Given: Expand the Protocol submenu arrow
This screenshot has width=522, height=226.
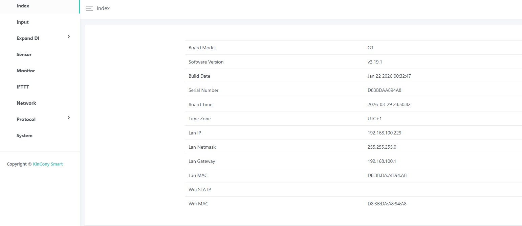Looking at the screenshot, I should pos(69,118).
